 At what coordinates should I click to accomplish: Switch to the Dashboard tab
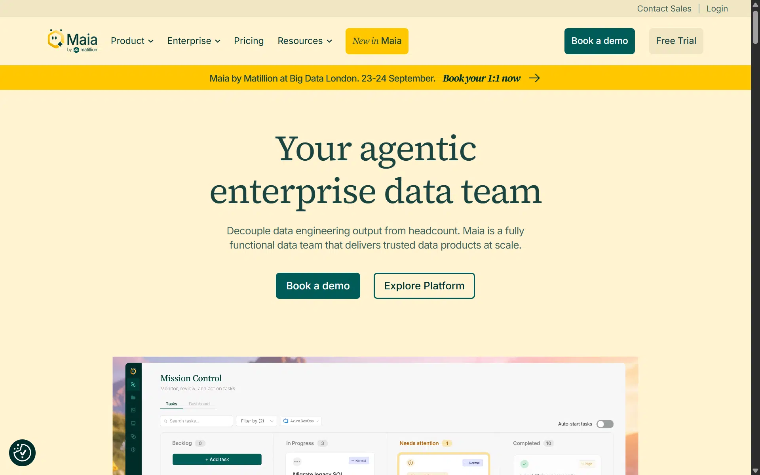pos(199,404)
